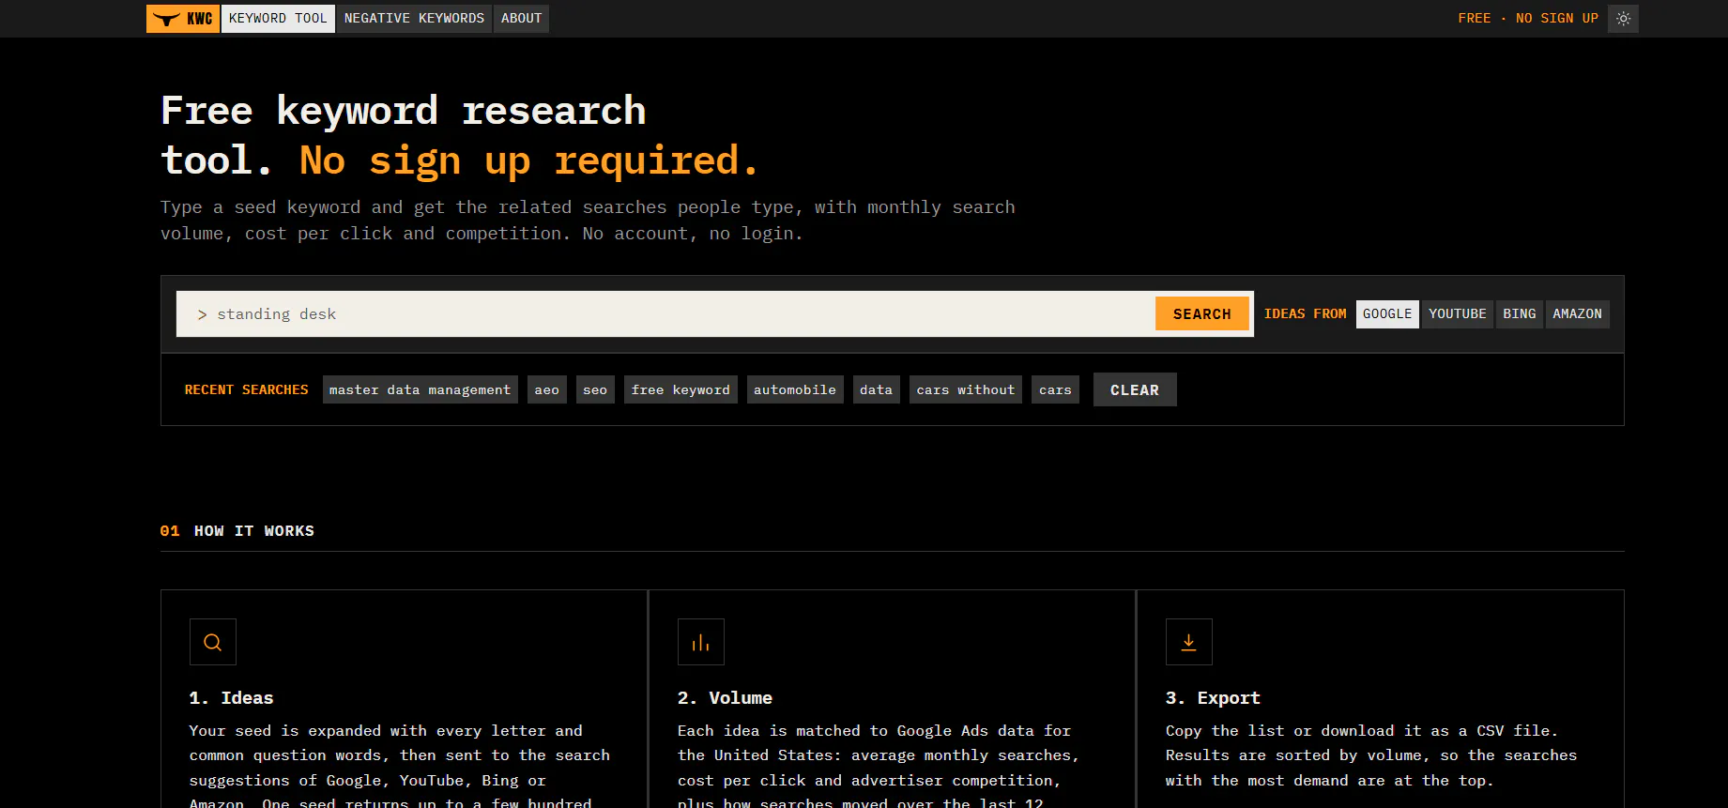Image resolution: width=1728 pixels, height=808 pixels.
Task: Click the 'RECENT SEARCHES' label
Action: click(246, 389)
